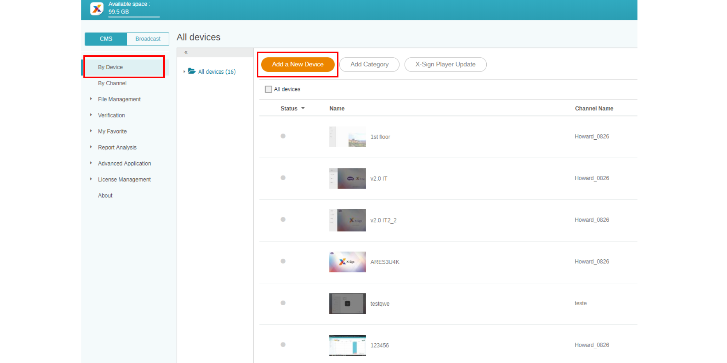
Task: Tick the All devices checkbox
Action: click(x=269, y=89)
